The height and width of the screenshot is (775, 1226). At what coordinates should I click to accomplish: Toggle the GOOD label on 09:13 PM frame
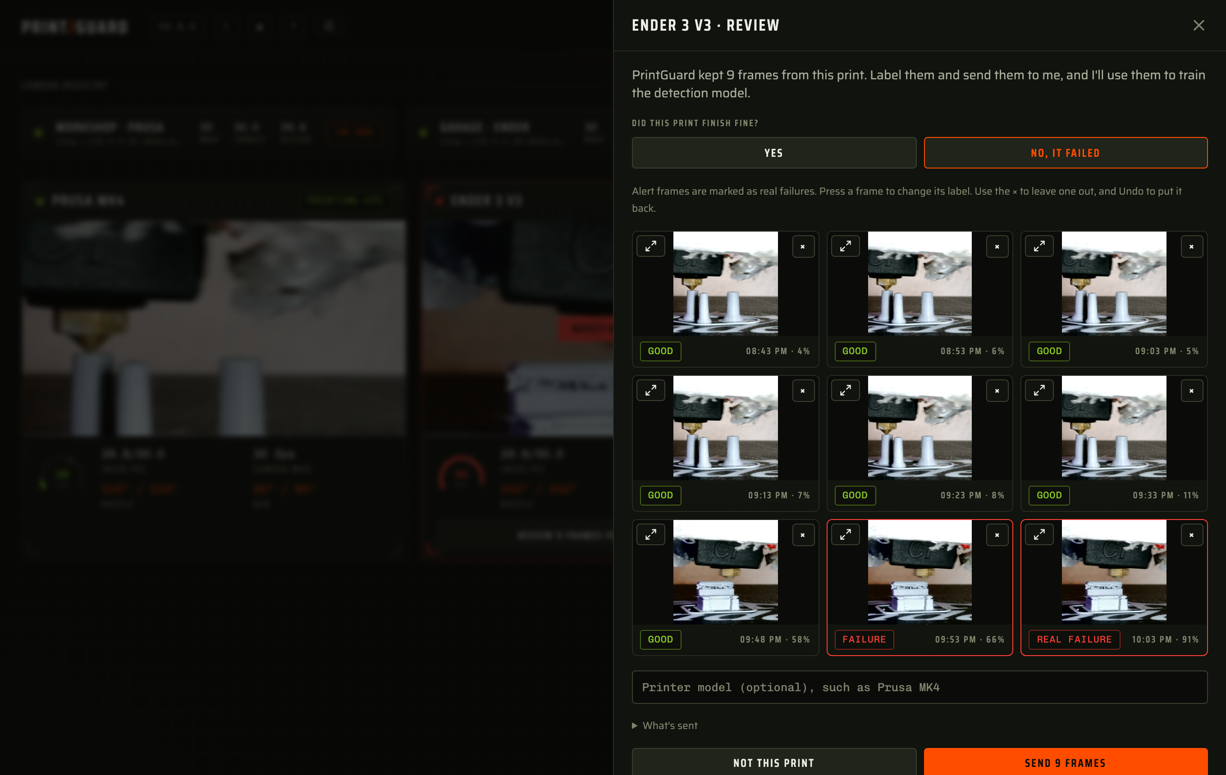pyautogui.click(x=660, y=495)
